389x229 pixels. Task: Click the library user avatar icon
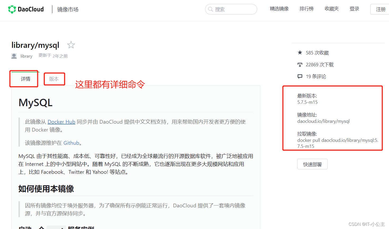(x=14, y=56)
